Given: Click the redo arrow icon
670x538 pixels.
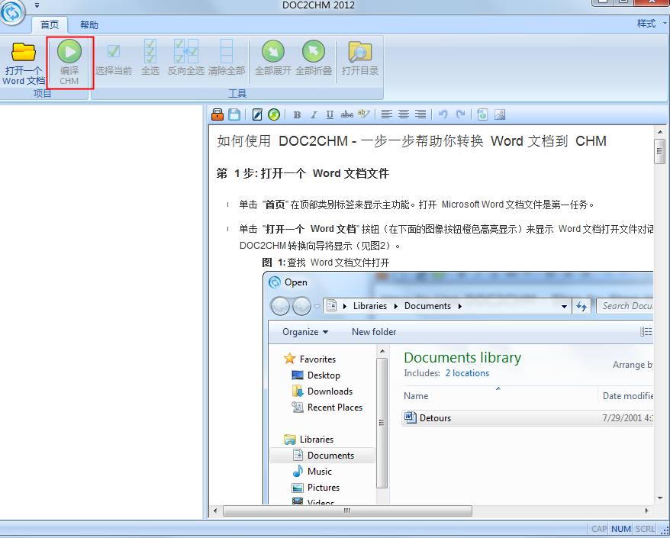Looking at the screenshot, I should coord(460,114).
